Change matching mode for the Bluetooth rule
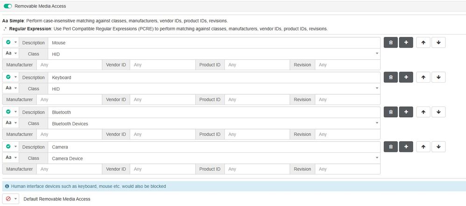 pyautogui.click(x=11, y=124)
